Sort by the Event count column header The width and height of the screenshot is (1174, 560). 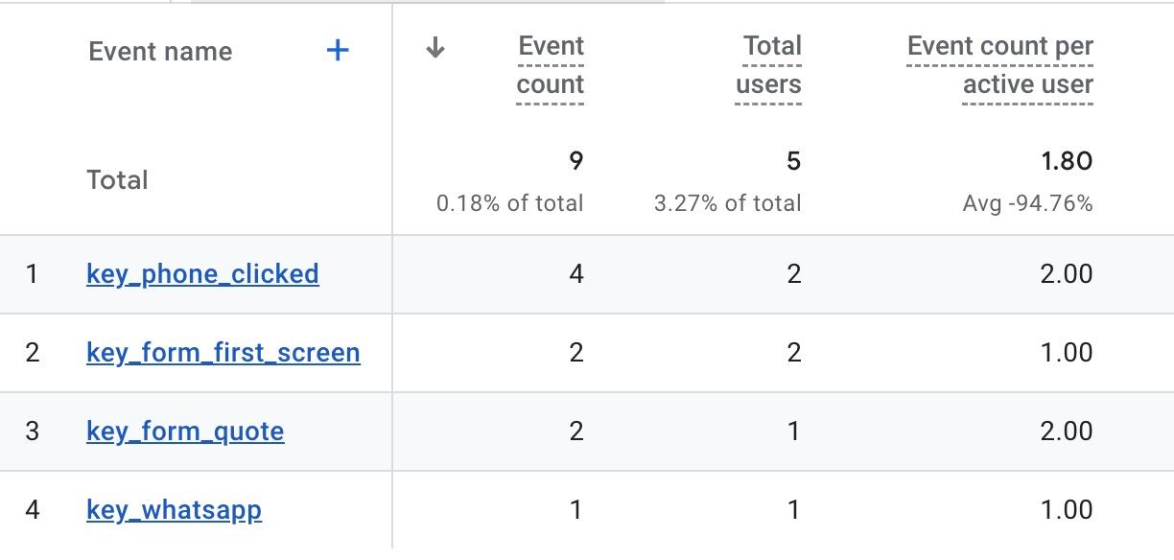[550, 65]
